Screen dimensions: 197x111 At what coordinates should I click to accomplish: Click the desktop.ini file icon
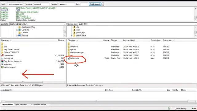(x=2, y=58)
